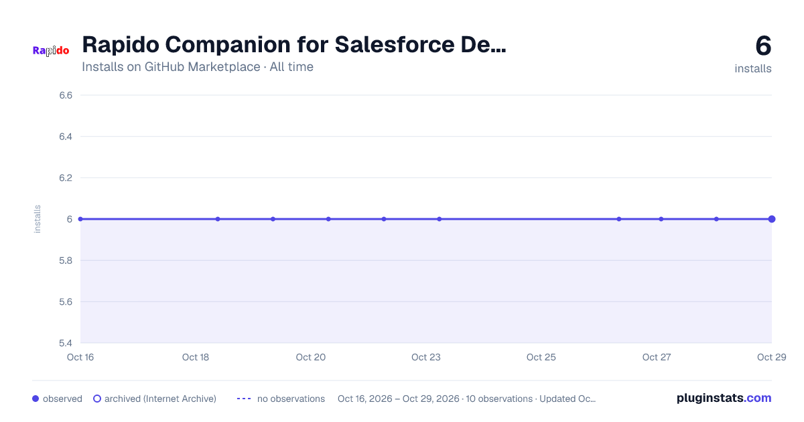804x422 pixels.
Task: Click the '5.6' y-axis label
Action: tap(66, 301)
